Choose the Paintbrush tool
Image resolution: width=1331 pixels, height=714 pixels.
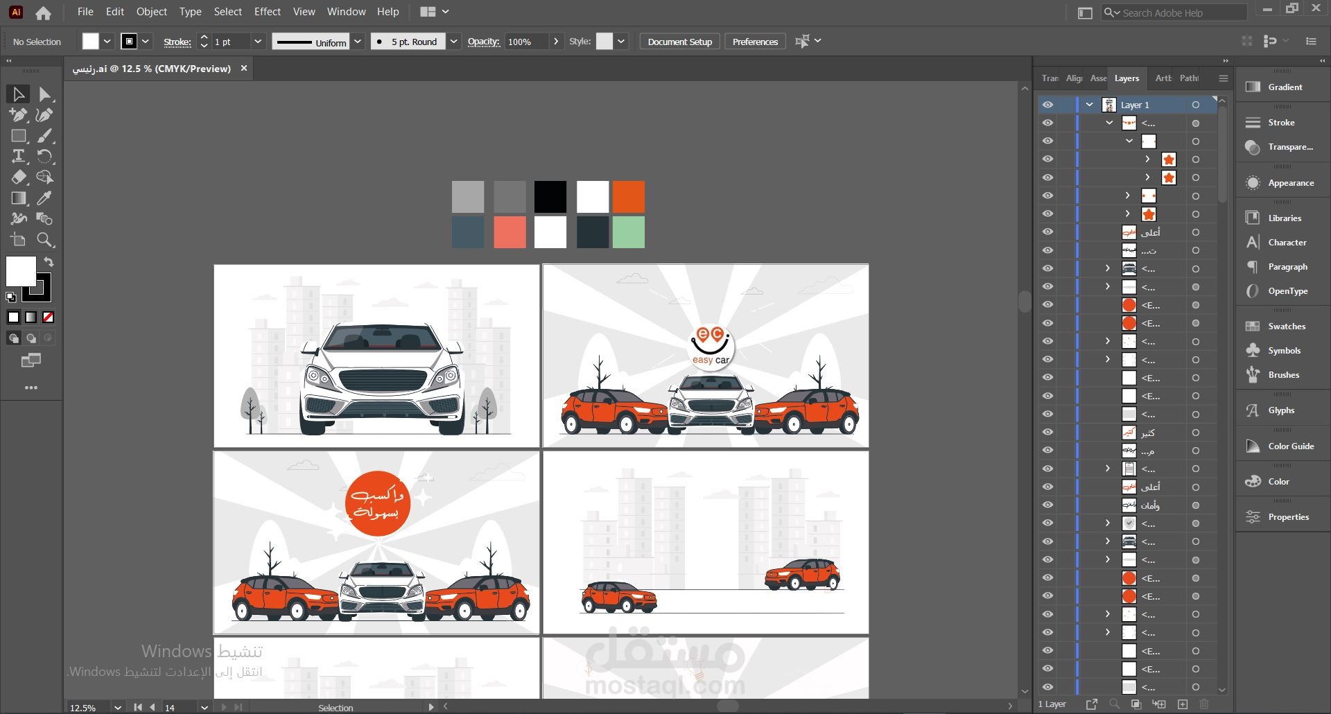click(45, 136)
